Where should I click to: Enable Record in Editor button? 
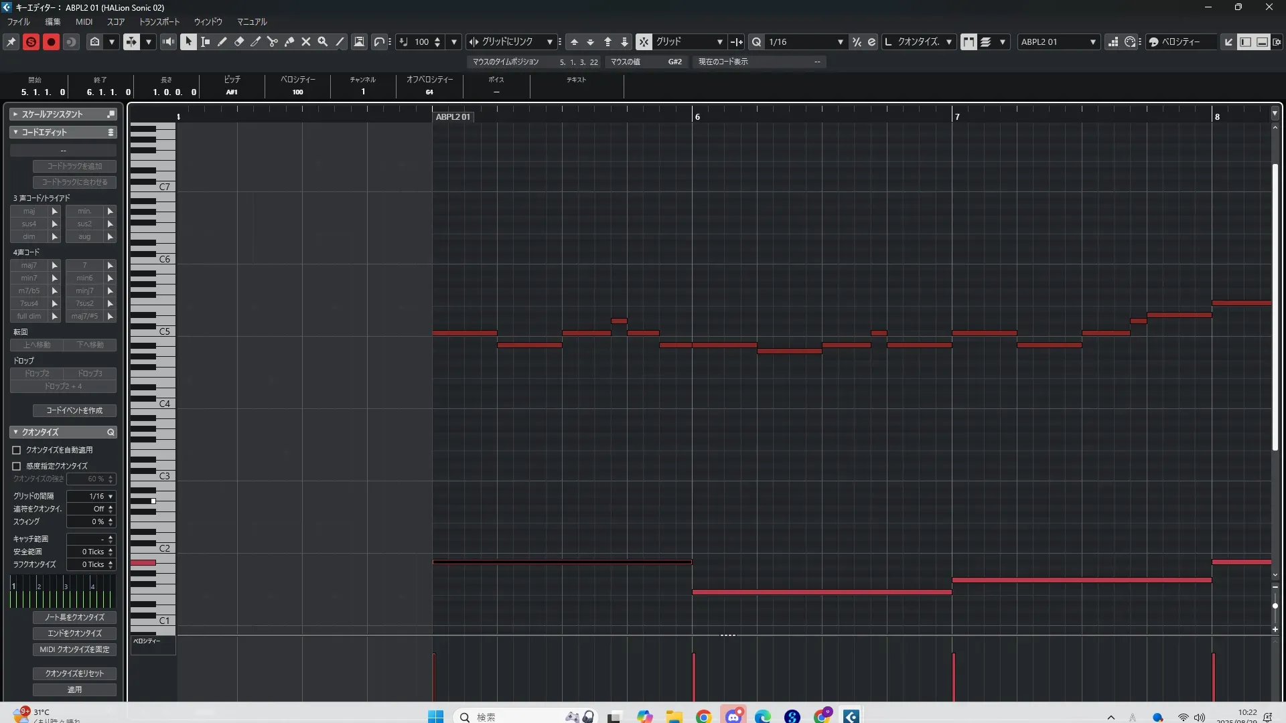pos(51,42)
